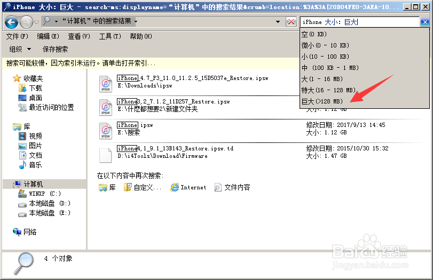Open search-type dropdown beside address magnifier
433x280 pixels.
tap(56, 21)
